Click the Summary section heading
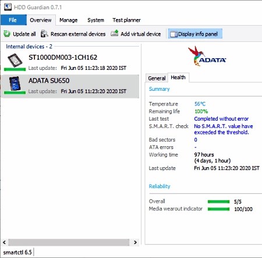The height and width of the screenshot is (258, 262). coord(159,89)
